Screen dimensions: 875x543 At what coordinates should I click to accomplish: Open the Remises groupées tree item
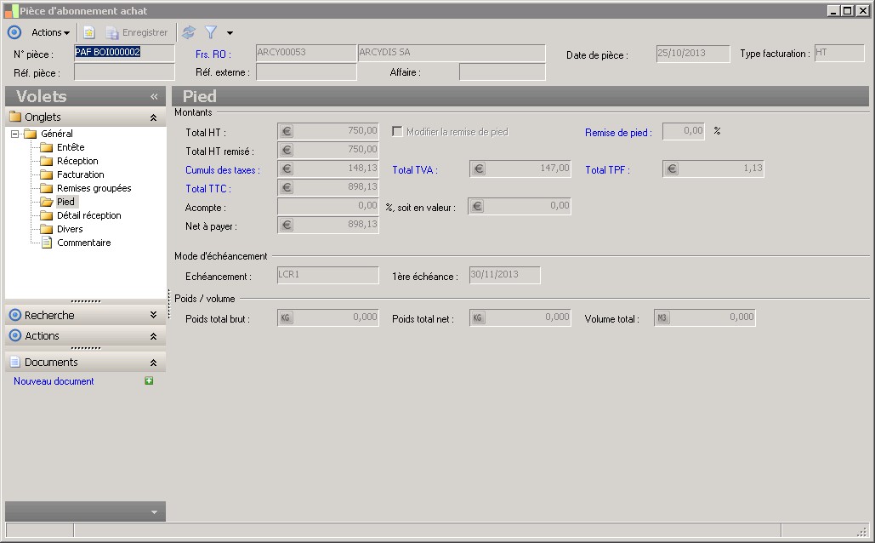click(94, 188)
